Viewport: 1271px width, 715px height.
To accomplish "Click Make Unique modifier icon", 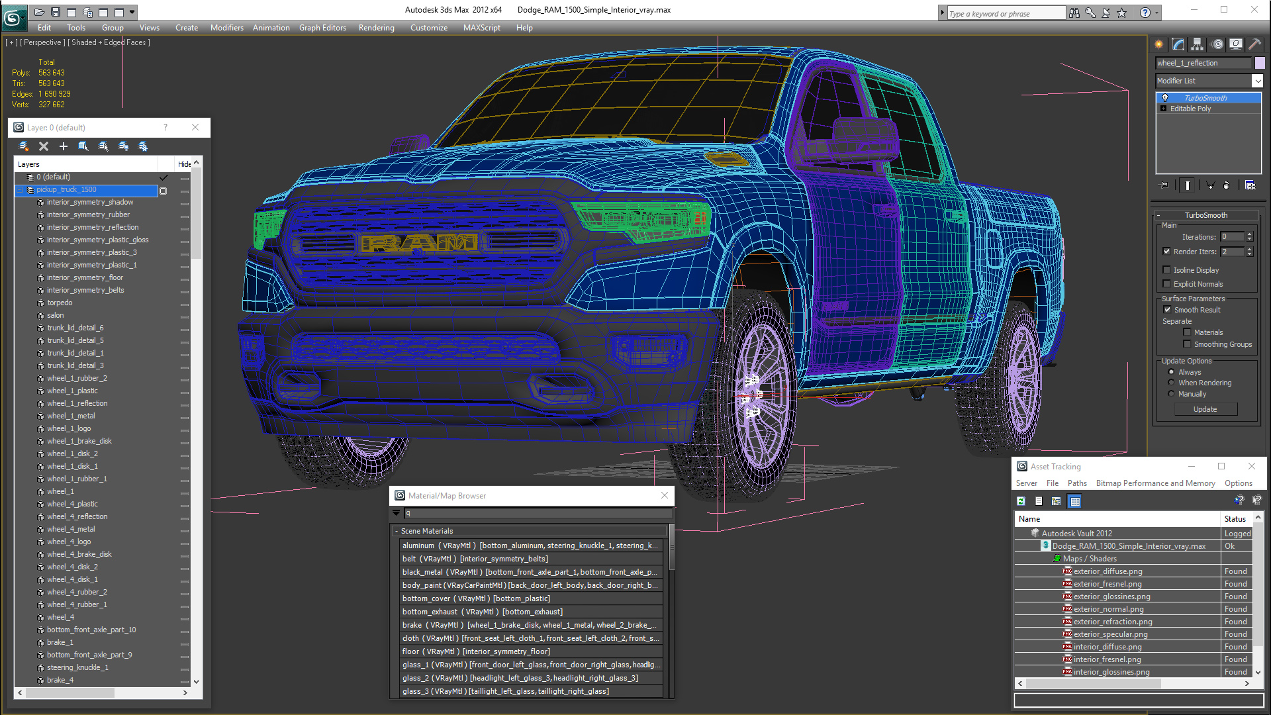I will pos(1210,185).
